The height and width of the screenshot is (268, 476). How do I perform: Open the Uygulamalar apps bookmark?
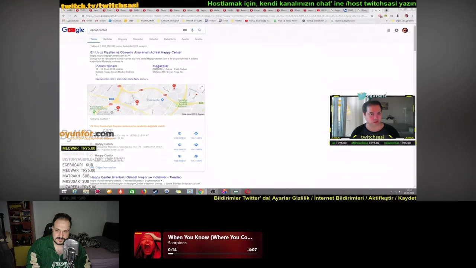70,21
